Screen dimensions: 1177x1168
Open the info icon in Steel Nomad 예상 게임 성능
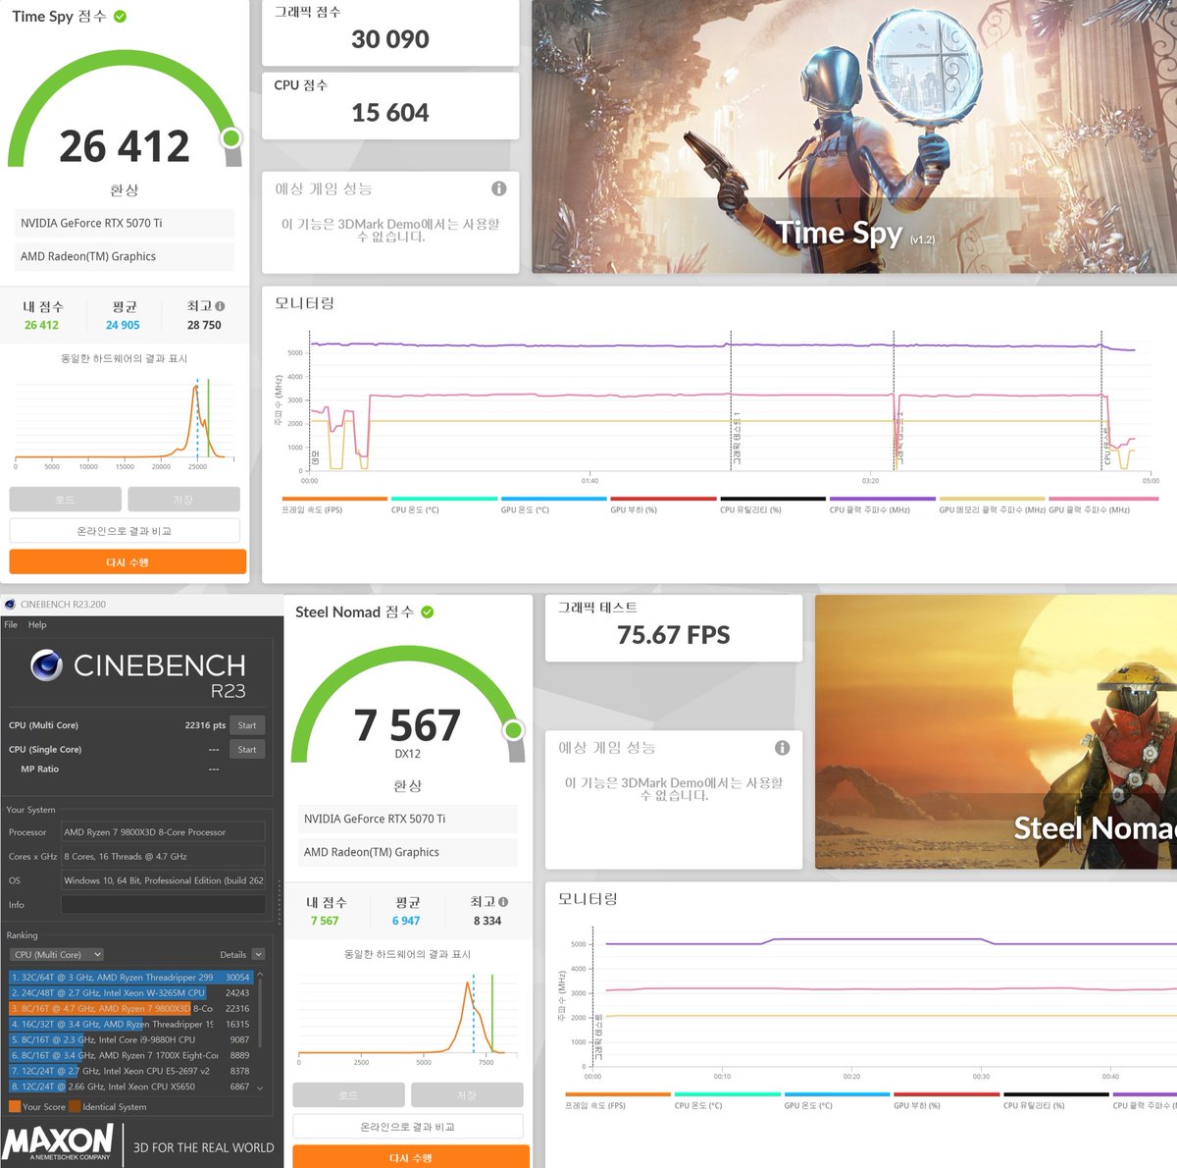pyautogui.click(x=782, y=748)
